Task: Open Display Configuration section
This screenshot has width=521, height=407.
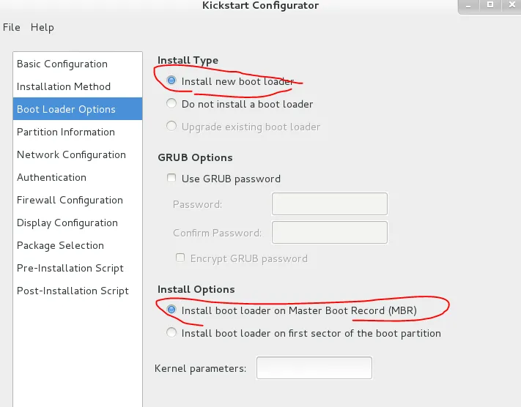Action: (x=67, y=223)
